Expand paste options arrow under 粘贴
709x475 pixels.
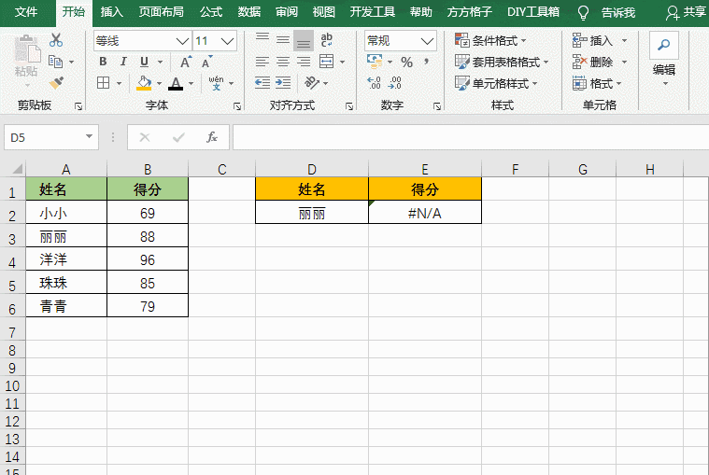(x=27, y=85)
